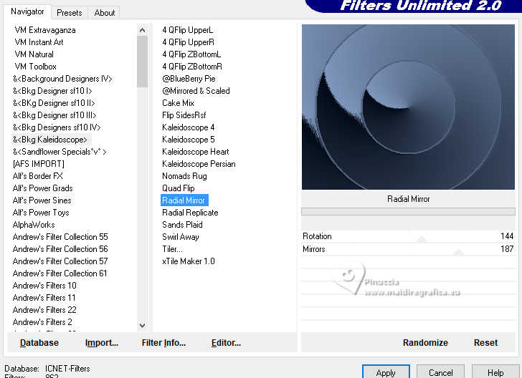Select &<Background Designers IV> category
This screenshot has width=522, height=378.
(x=62, y=79)
